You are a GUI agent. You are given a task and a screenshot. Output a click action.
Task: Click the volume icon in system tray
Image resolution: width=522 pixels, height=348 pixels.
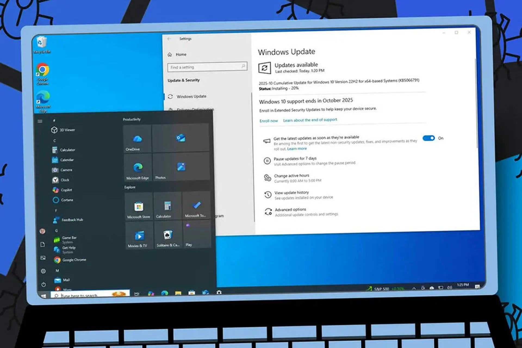click(x=449, y=287)
